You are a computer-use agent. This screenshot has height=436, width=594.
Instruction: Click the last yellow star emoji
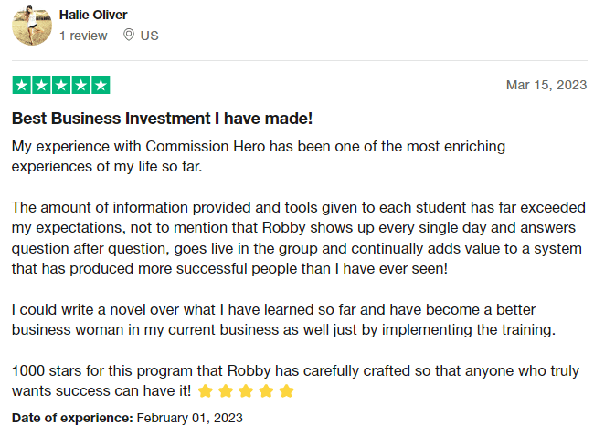(286, 391)
